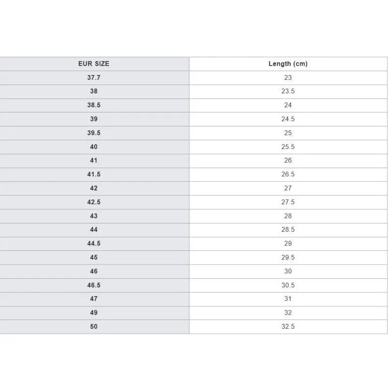
Task: Select the EUR size 49 cell
Action: (x=94, y=313)
